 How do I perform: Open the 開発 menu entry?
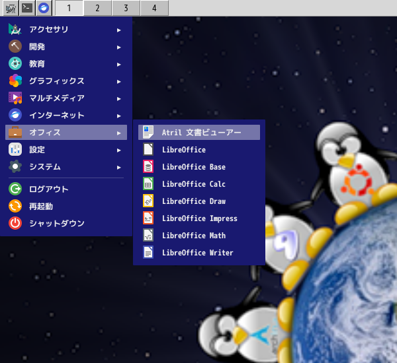coord(66,46)
